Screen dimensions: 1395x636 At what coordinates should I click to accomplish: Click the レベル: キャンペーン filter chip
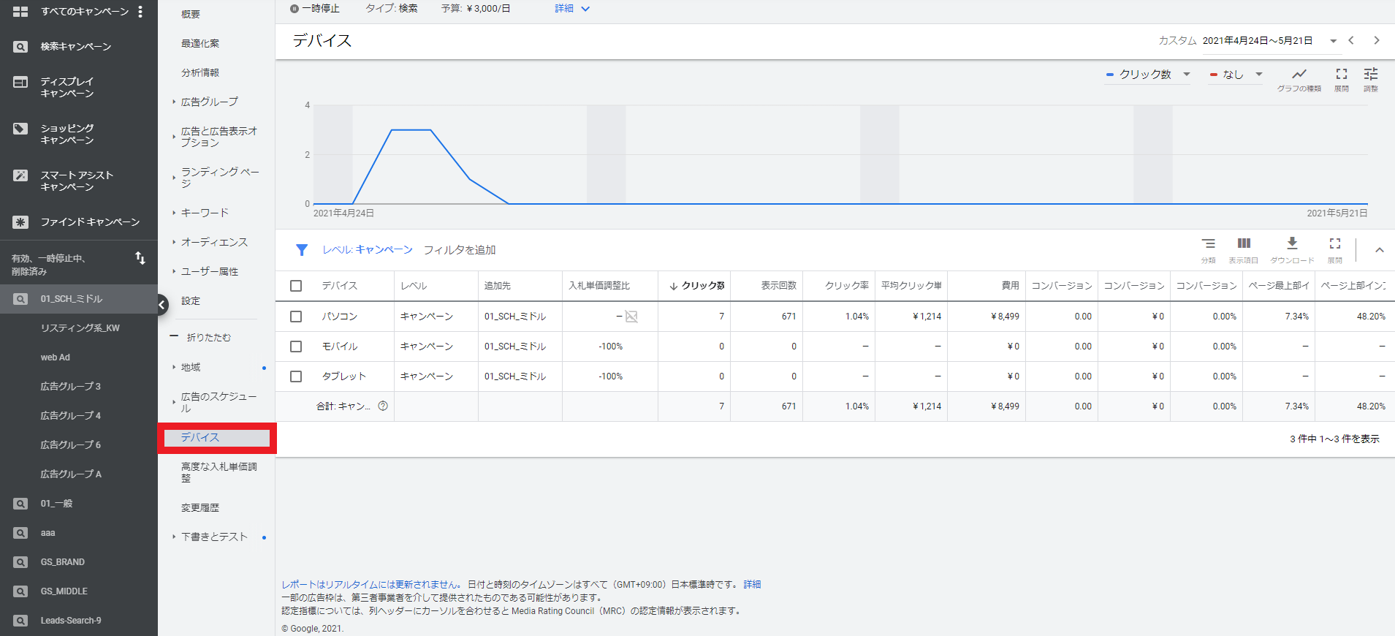(368, 250)
